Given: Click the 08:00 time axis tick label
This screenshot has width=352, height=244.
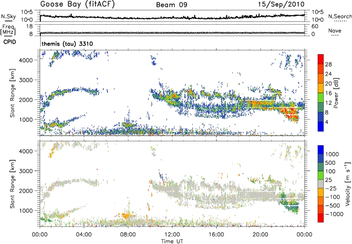Looking at the screenshot, I should [x=128, y=235].
